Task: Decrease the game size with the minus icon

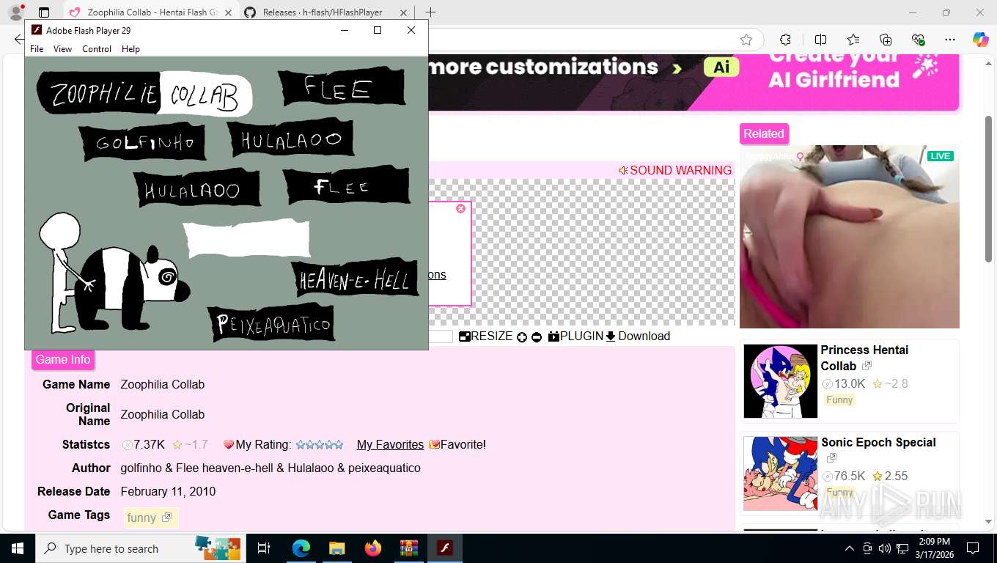Action: (x=537, y=337)
